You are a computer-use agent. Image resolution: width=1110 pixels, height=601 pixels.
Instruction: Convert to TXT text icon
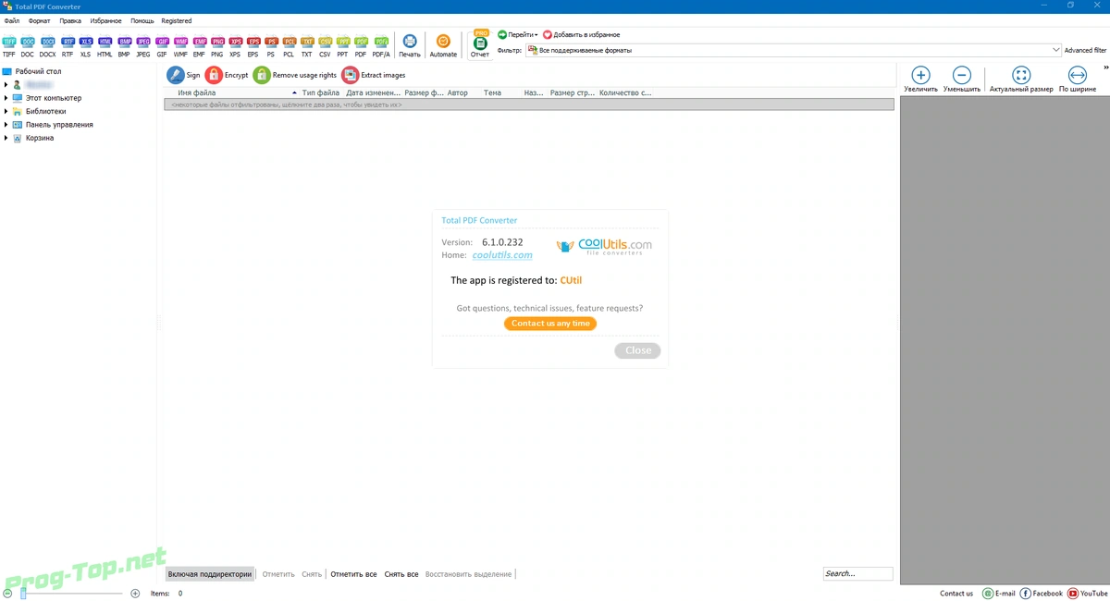[x=307, y=46]
